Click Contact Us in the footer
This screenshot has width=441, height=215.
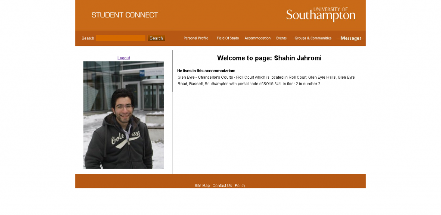click(x=222, y=186)
